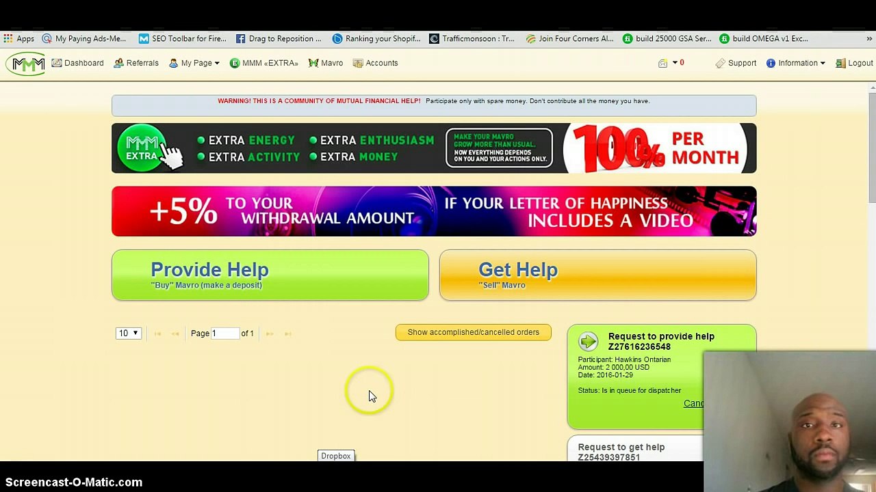Click the +5% withdrawal amount video banner

tap(434, 211)
